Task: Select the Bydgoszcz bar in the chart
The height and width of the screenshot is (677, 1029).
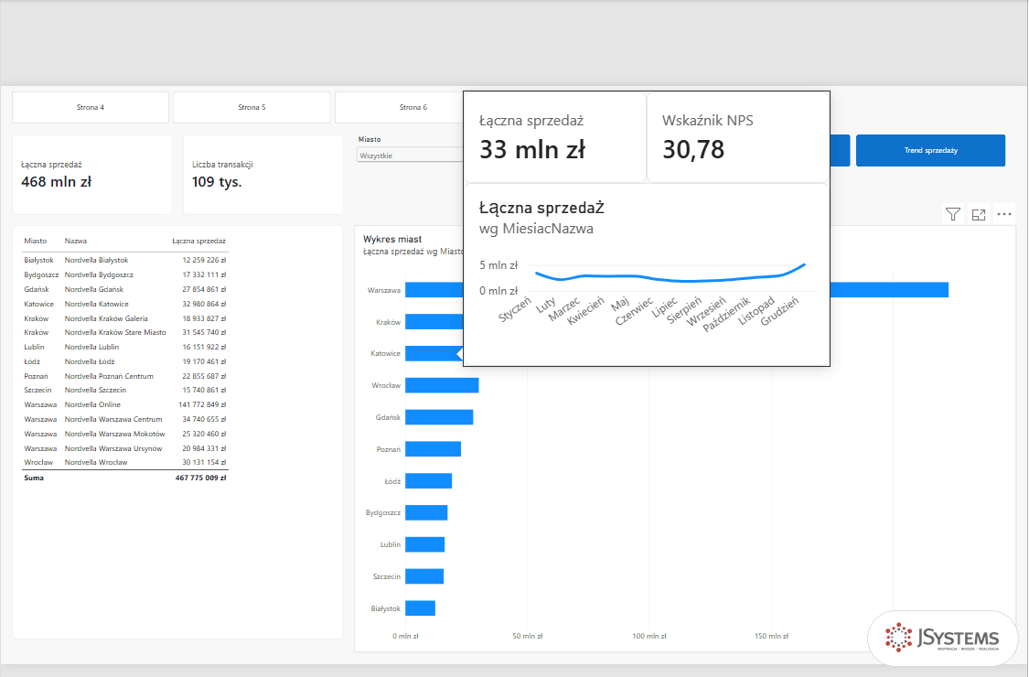Action: pos(426,512)
